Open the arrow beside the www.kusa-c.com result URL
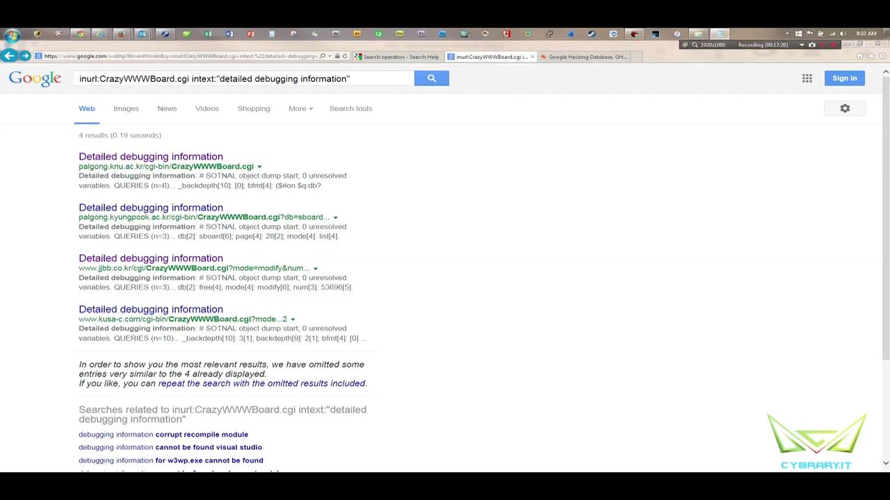The height and width of the screenshot is (500, 890). point(293,319)
